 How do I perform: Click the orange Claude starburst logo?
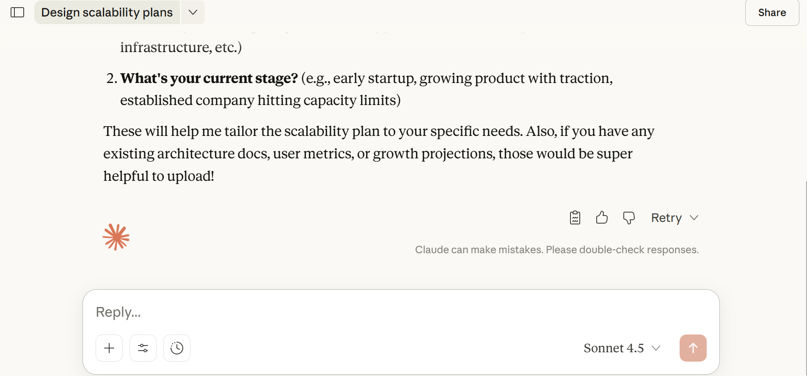[x=116, y=237]
